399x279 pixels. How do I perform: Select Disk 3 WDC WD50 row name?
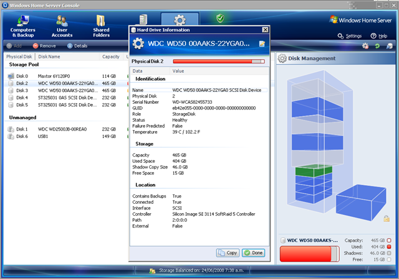(x=68, y=91)
